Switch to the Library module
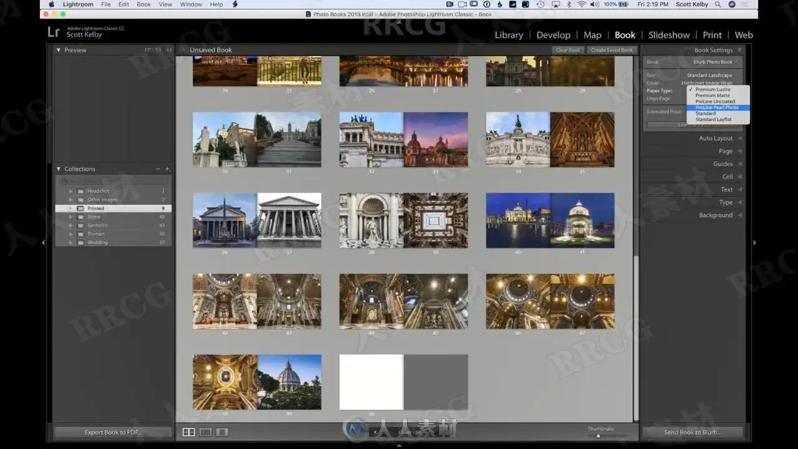The width and height of the screenshot is (798, 449). point(509,35)
